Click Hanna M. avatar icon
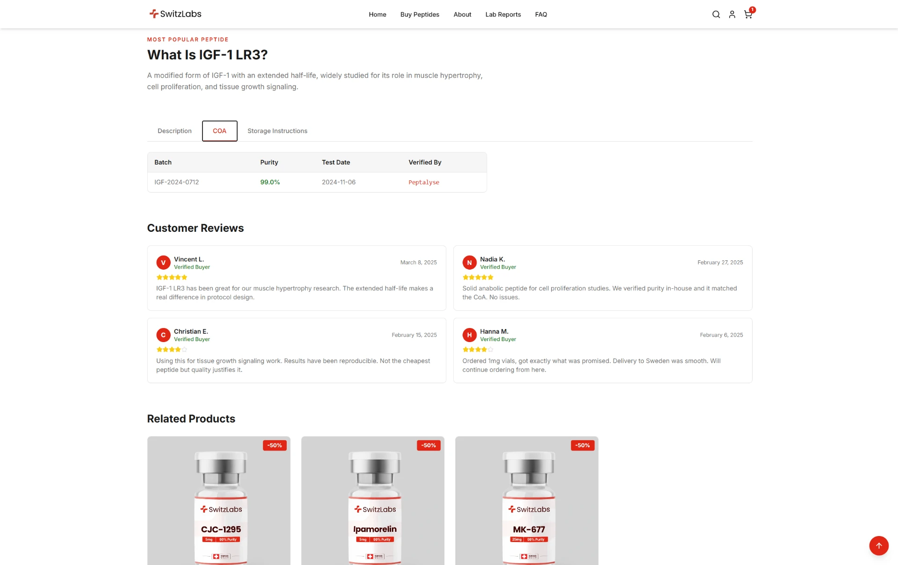898x565 pixels. tap(470, 335)
